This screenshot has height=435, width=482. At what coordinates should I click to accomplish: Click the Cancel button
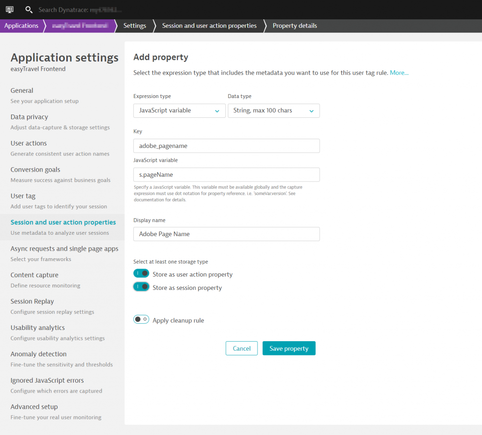click(x=241, y=348)
